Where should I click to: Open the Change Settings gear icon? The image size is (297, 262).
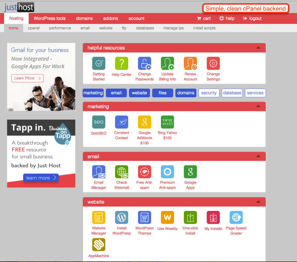[x=213, y=63]
